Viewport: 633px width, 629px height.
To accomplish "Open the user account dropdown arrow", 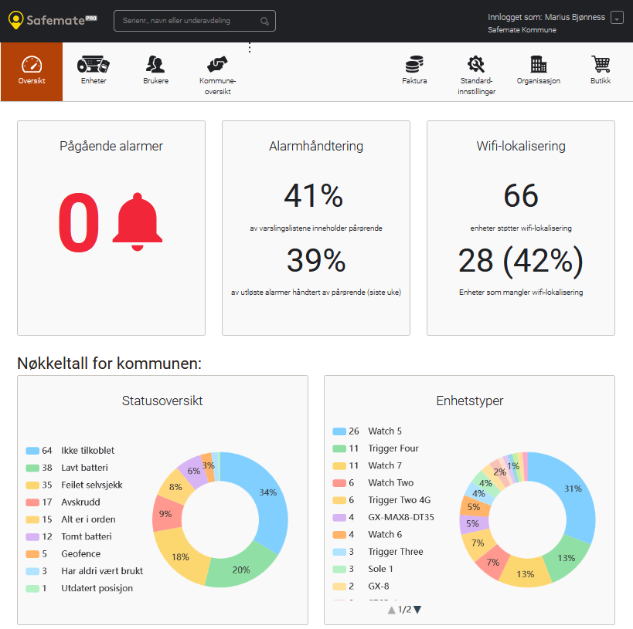I will 616,18.
